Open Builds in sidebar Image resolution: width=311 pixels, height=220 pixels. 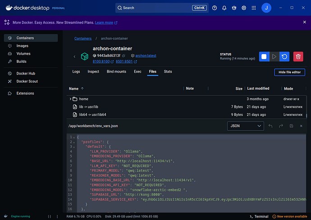point(31,61)
